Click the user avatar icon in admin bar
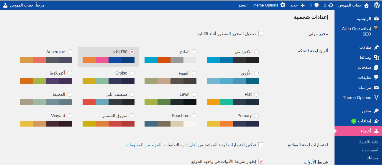382x165 pixels. [x=5, y=5]
